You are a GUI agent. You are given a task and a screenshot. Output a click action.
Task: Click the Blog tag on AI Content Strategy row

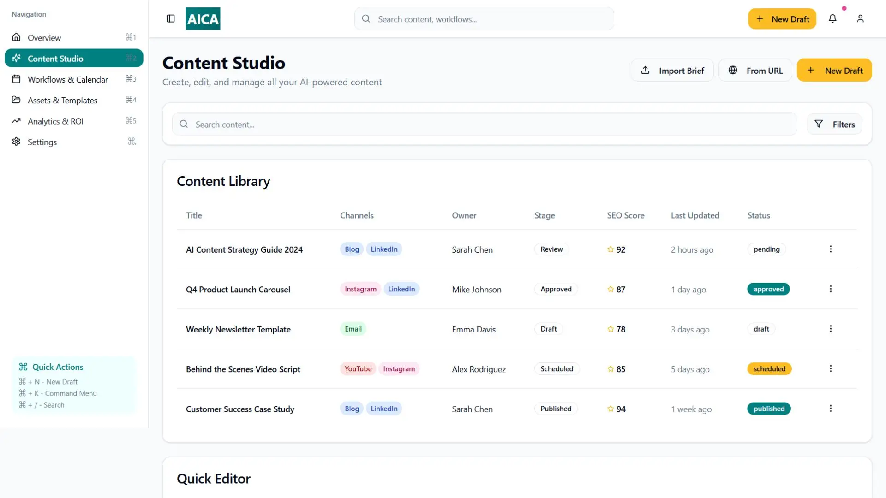point(352,249)
